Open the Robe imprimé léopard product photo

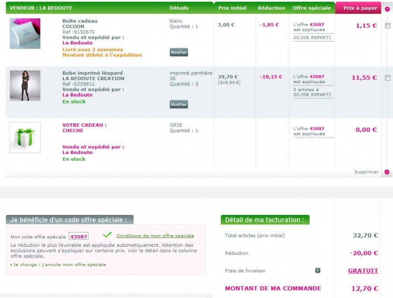point(25,85)
